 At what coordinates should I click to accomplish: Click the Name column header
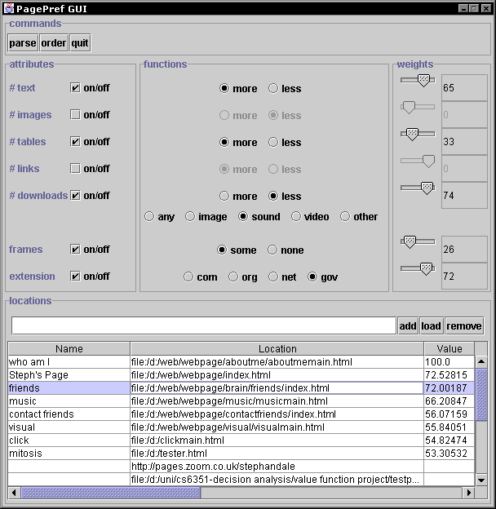pyautogui.click(x=69, y=348)
